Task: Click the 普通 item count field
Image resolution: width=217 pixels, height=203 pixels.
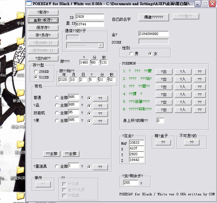Action: pyautogui.click(x=74, y=97)
